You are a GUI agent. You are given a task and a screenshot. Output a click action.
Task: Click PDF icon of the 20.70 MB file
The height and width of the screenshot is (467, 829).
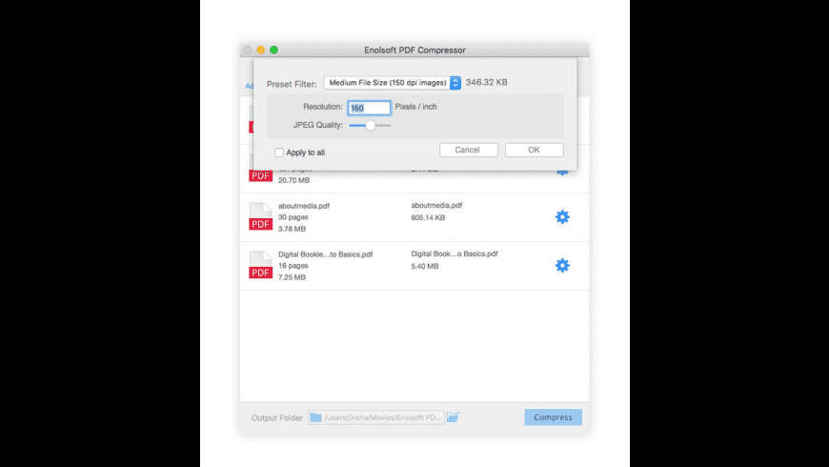(261, 175)
